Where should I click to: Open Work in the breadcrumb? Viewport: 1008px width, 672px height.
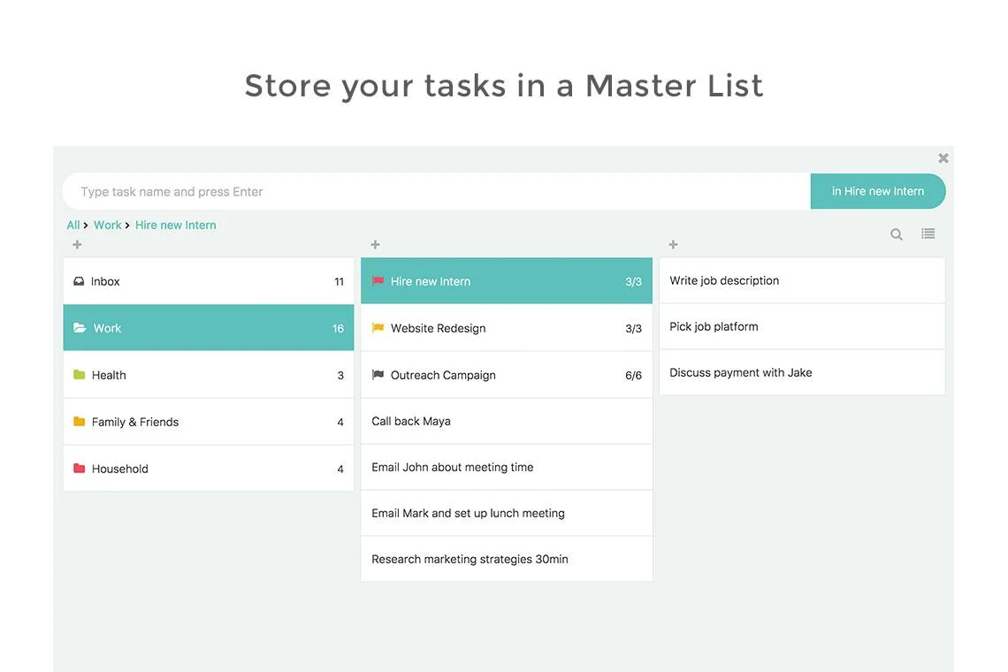click(107, 225)
